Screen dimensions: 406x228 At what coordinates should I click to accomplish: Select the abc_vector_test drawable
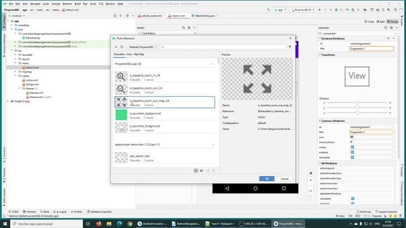165,158
